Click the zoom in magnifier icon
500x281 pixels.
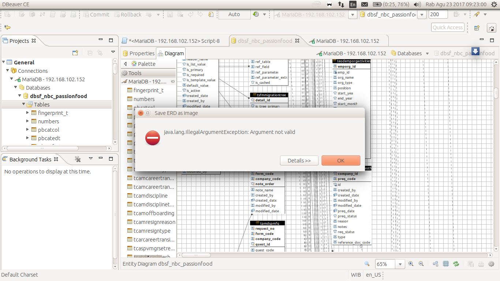click(411, 264)
